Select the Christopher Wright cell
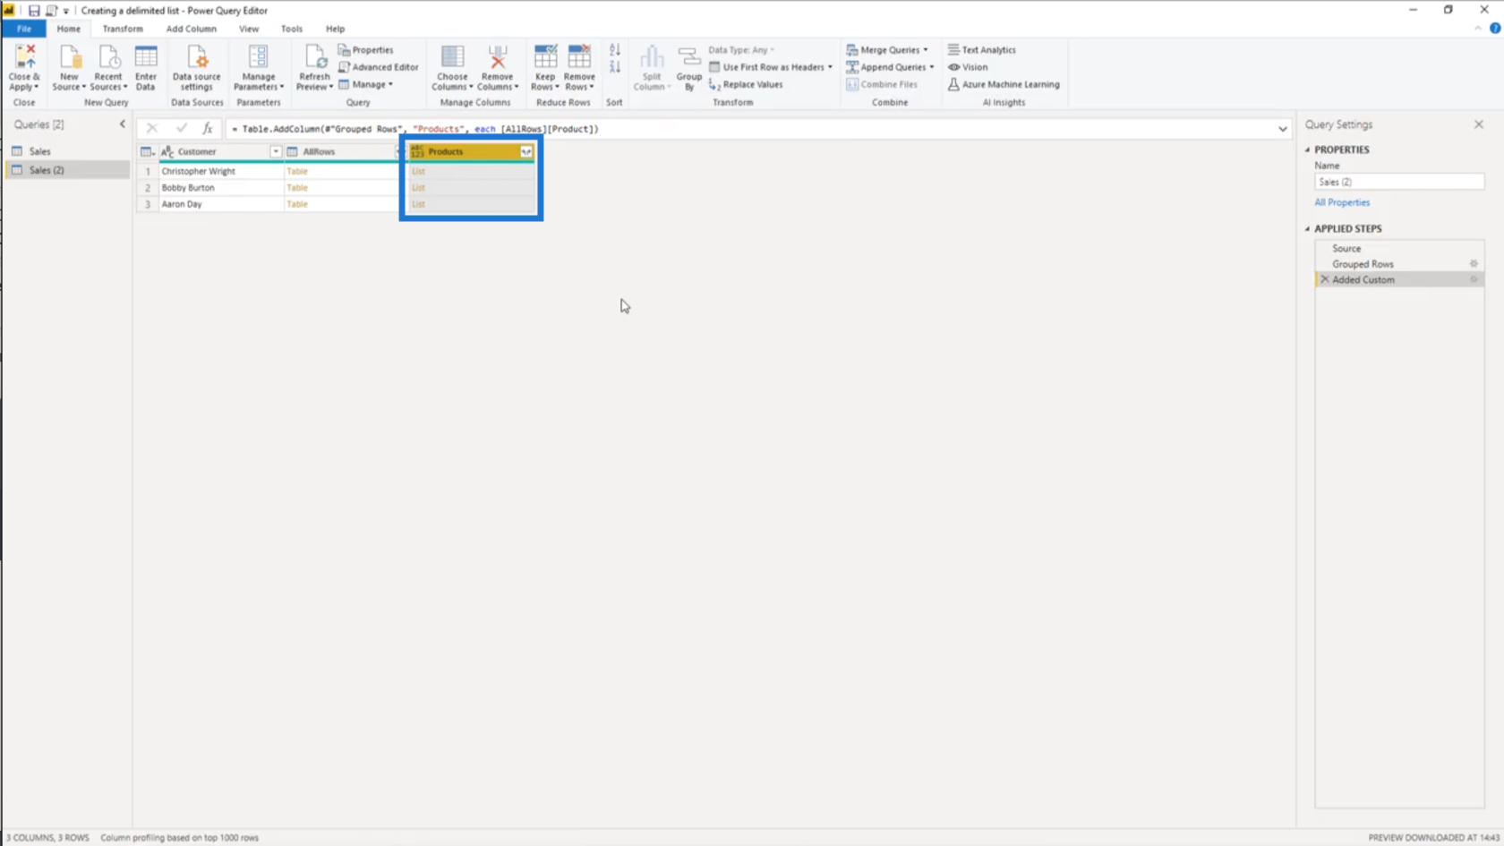The height and width of the screenshot is (846, 1504). point(220,171)
